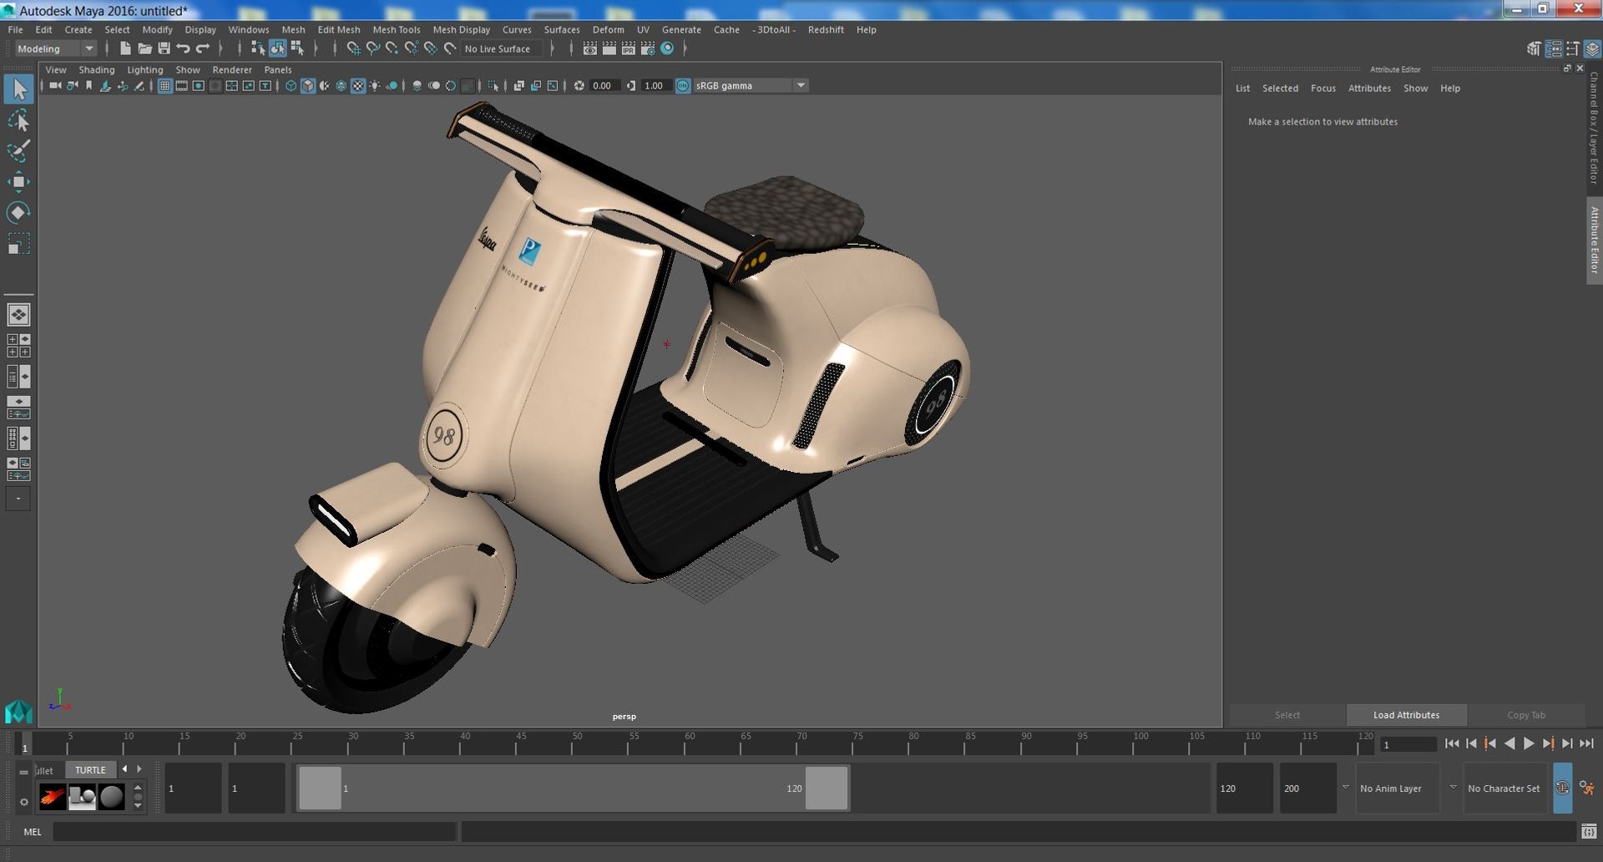Open the character set dropdown arrow
Image resolution: width=1603 pixels, height=862 pixels.
[1453, 787]
